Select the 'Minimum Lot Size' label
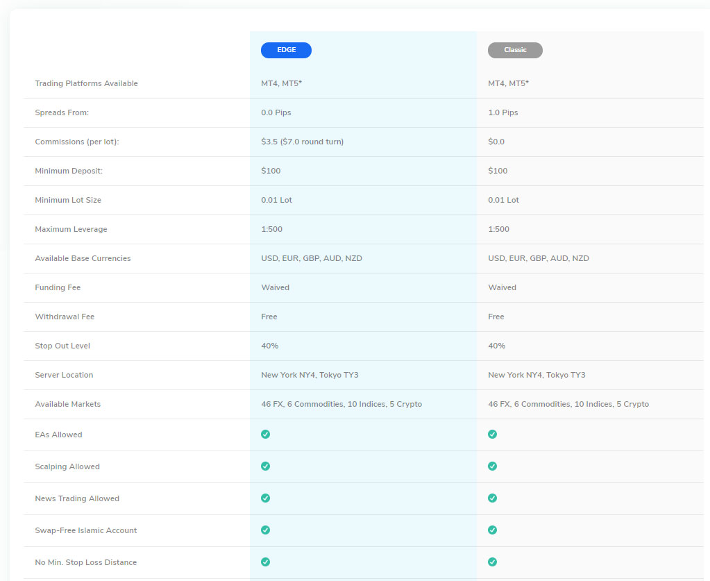The width and height of the screenshot is (710, 581). 68,200
